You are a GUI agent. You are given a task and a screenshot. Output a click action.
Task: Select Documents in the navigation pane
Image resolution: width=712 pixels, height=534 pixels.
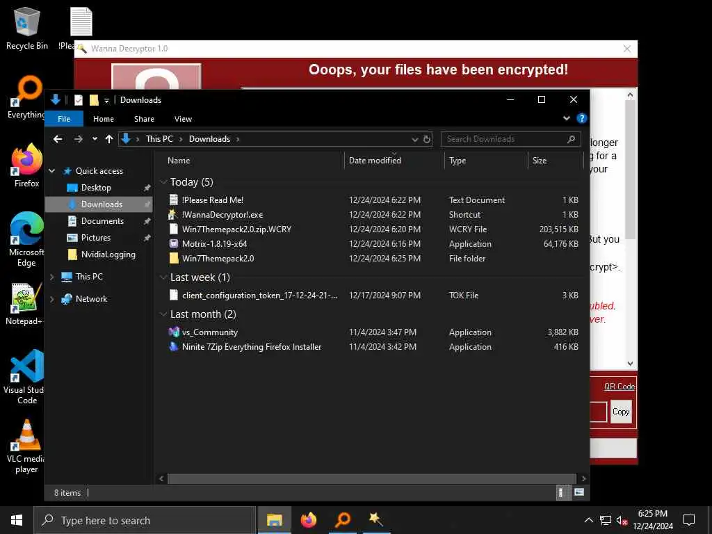102,221
